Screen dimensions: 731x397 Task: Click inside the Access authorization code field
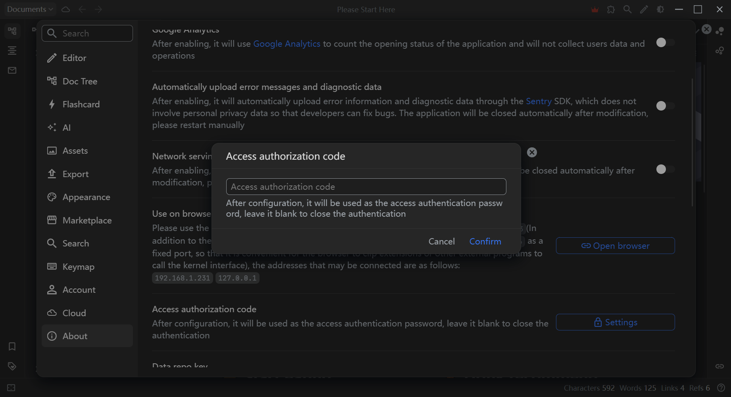[x=365, y=187]
